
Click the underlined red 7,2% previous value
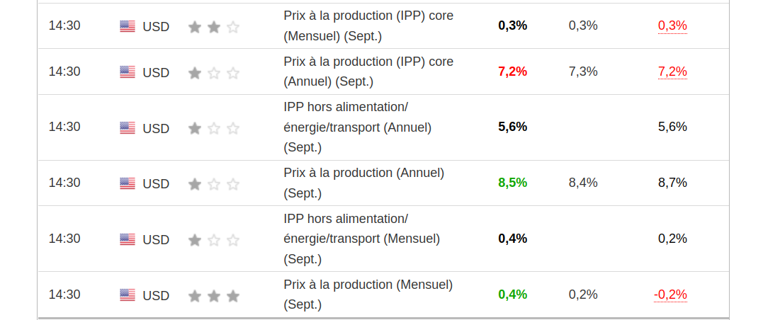point(672,72)
